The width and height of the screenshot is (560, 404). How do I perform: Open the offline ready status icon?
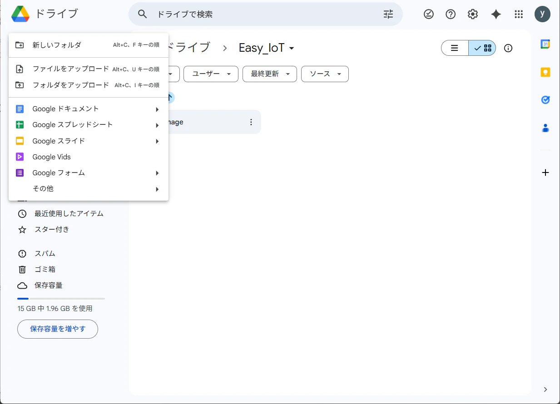429,14
